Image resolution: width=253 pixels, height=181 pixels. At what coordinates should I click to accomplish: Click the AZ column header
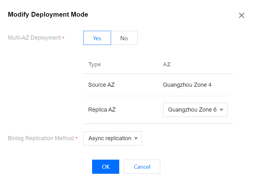167,64
